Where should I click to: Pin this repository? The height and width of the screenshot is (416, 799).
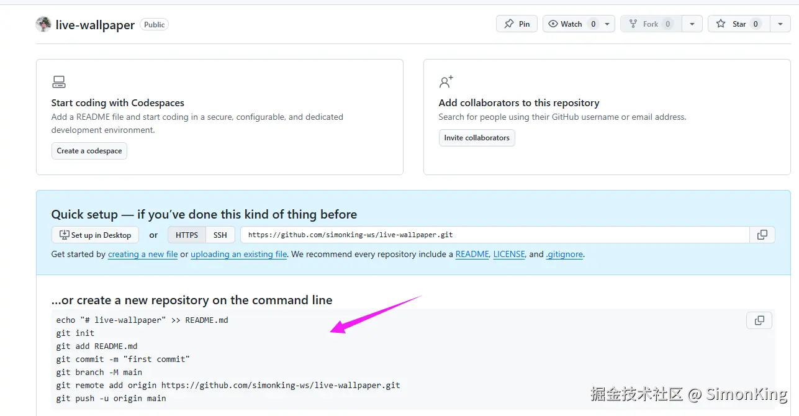pos(517,24)
